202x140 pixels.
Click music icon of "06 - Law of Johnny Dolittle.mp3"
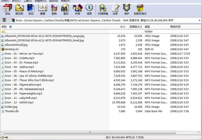3,76
